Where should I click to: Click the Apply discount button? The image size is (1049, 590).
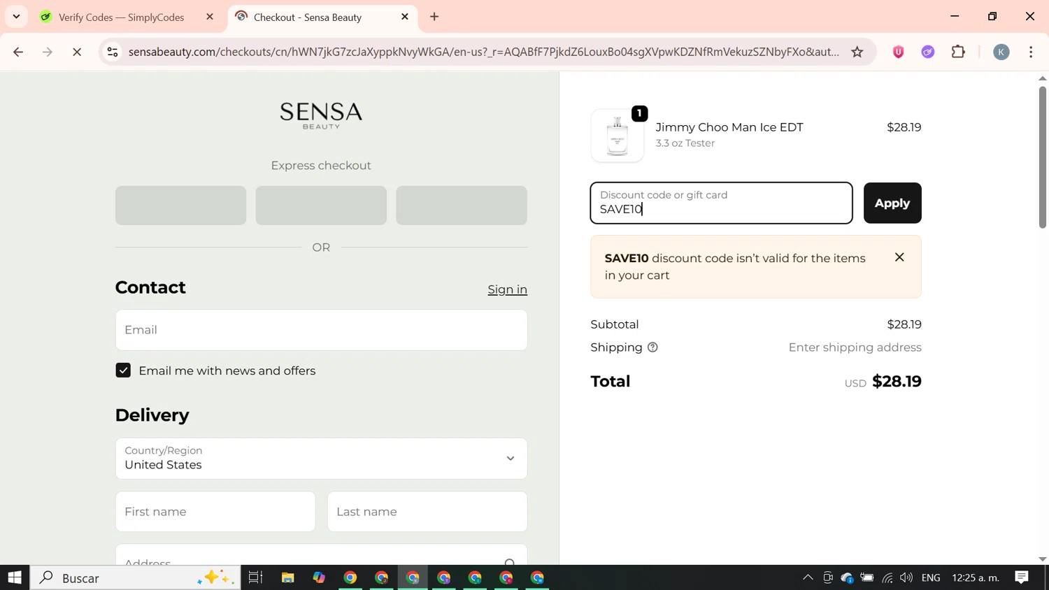click(x=892, y=203)
